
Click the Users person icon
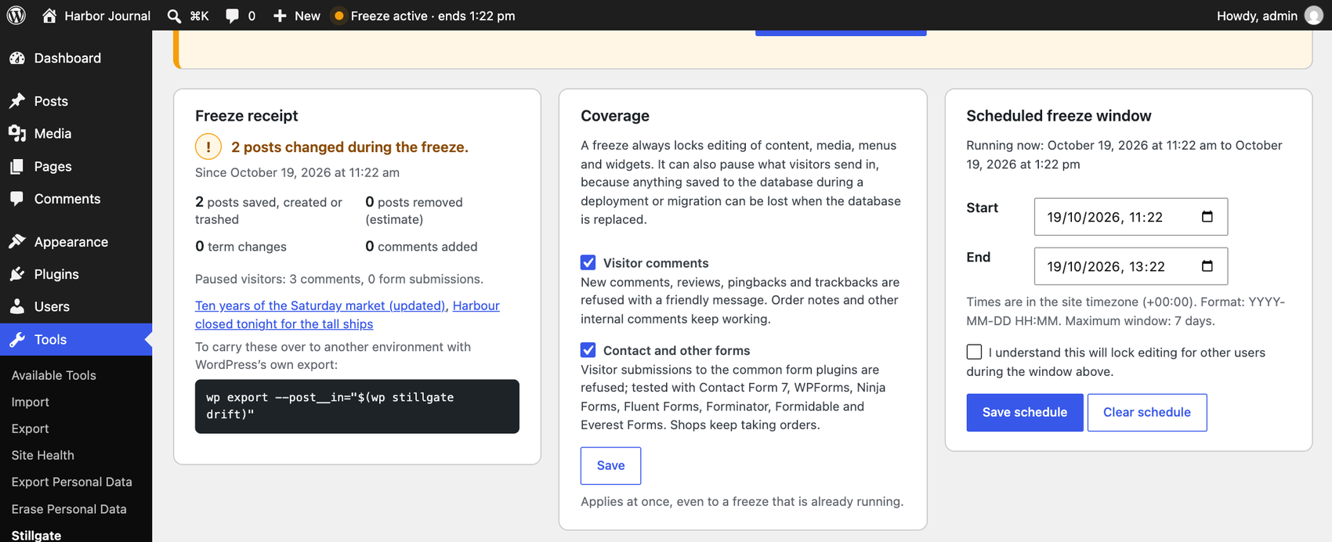17,307
